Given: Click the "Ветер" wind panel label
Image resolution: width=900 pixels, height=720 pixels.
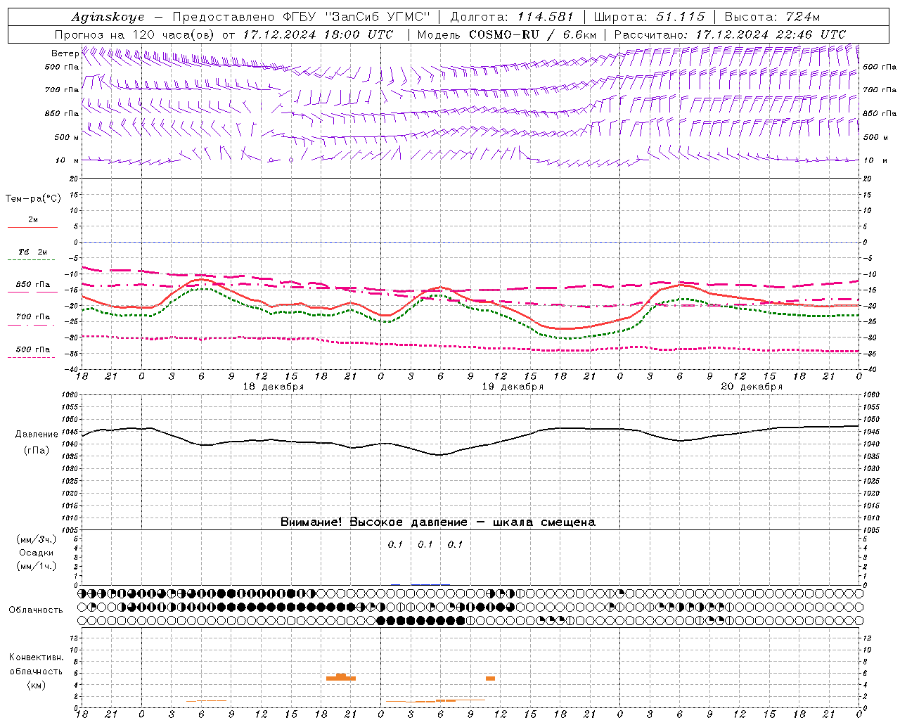Looking at the screenshot, I should pyautogui.click(x=65, y=53).
